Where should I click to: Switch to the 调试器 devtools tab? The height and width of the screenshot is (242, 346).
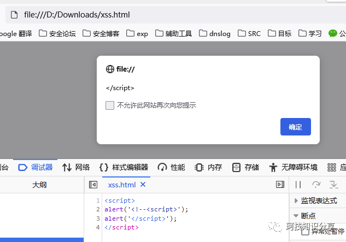coord(36,167)
